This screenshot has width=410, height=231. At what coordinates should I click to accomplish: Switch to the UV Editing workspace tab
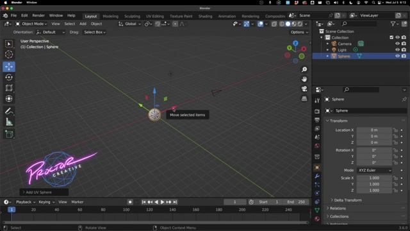click(154, 16)
